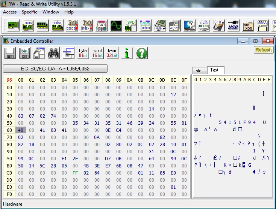Screen dimensions: 276x209
Task: Close the Embedded Controller window
Action: [x=268, y=41]
